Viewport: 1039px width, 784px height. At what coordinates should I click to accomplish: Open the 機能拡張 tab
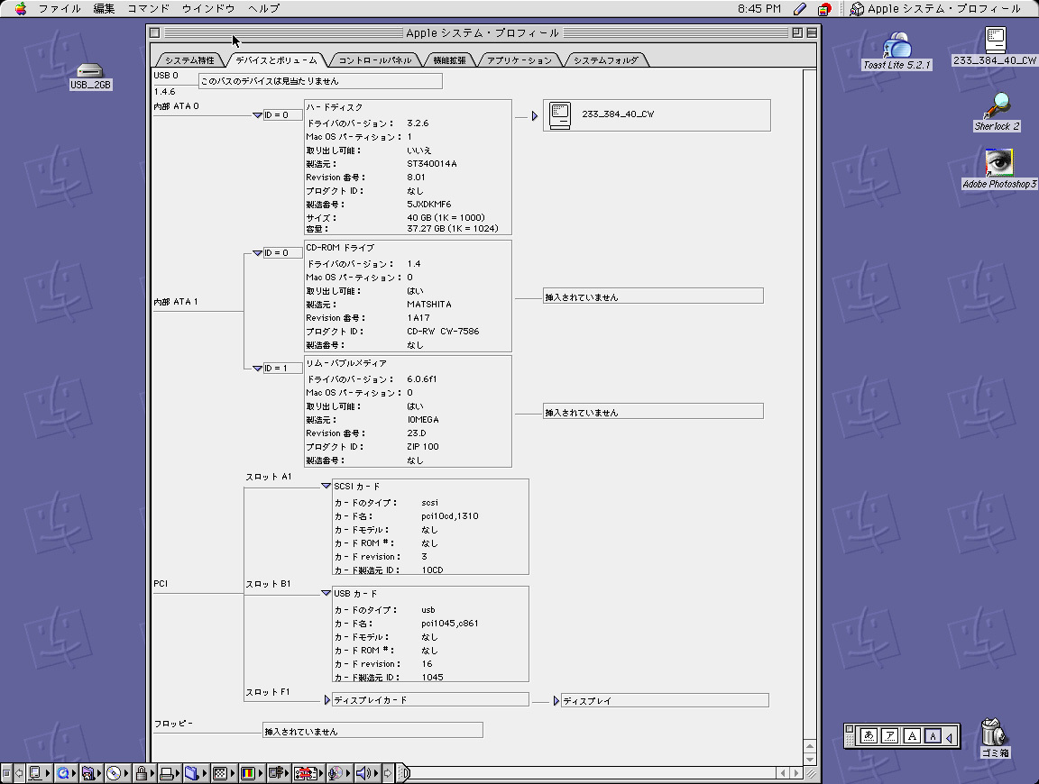[449, 60]
